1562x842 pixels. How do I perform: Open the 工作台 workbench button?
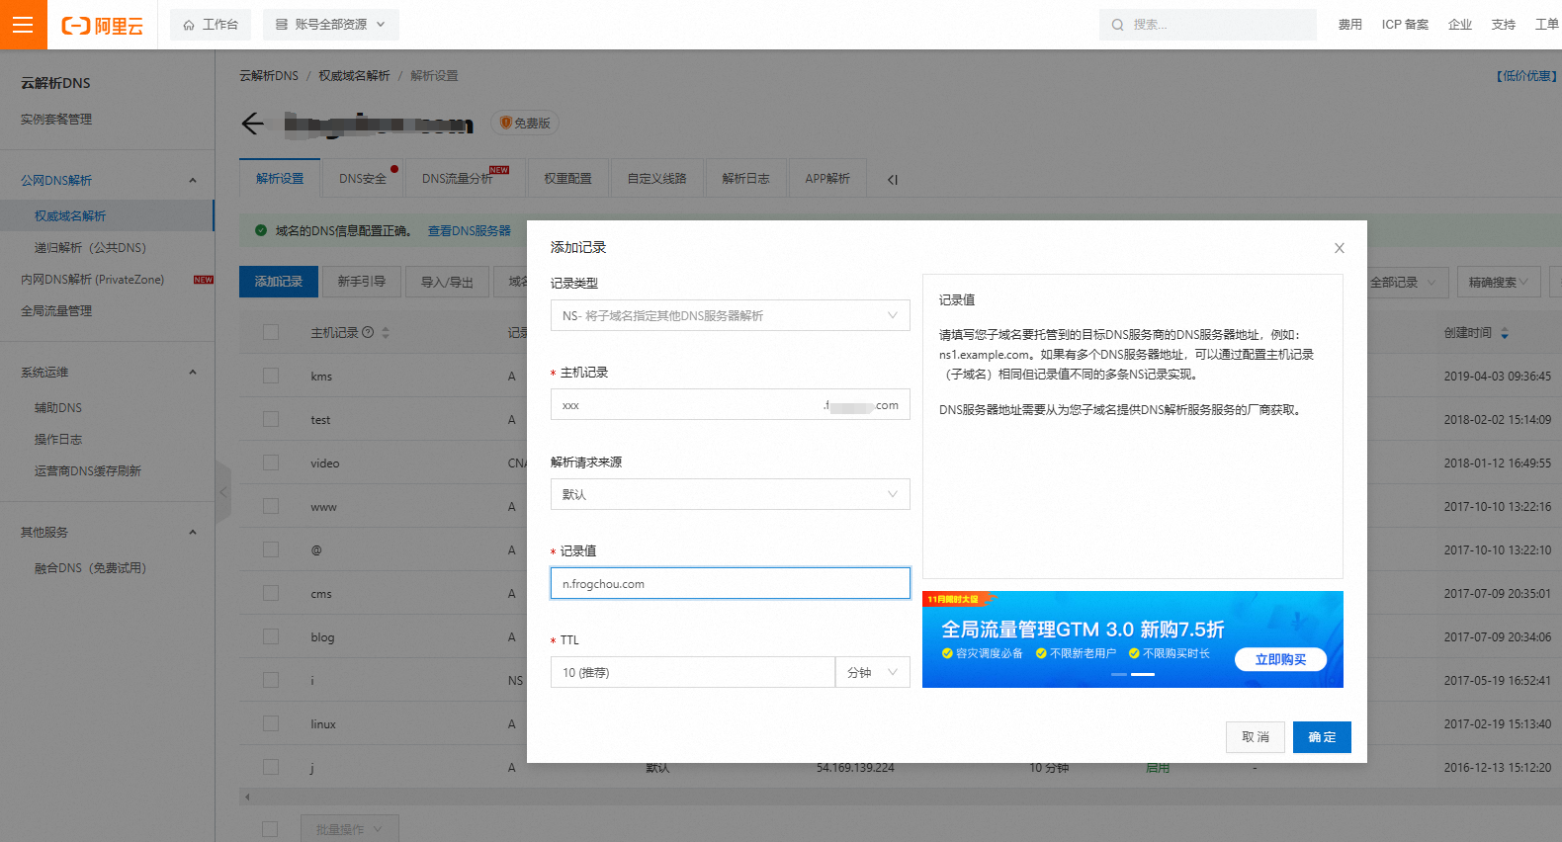[211, 25]
